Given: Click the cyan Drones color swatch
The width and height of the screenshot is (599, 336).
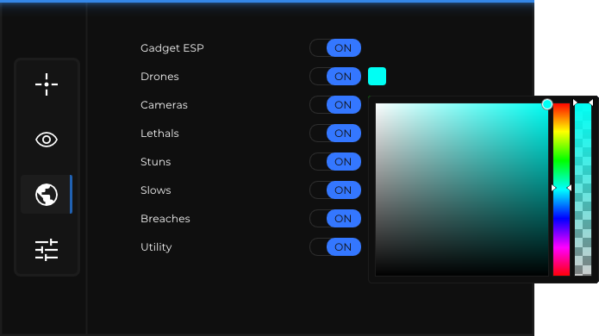Looking at the screenshot, I should tap(377, 77).
